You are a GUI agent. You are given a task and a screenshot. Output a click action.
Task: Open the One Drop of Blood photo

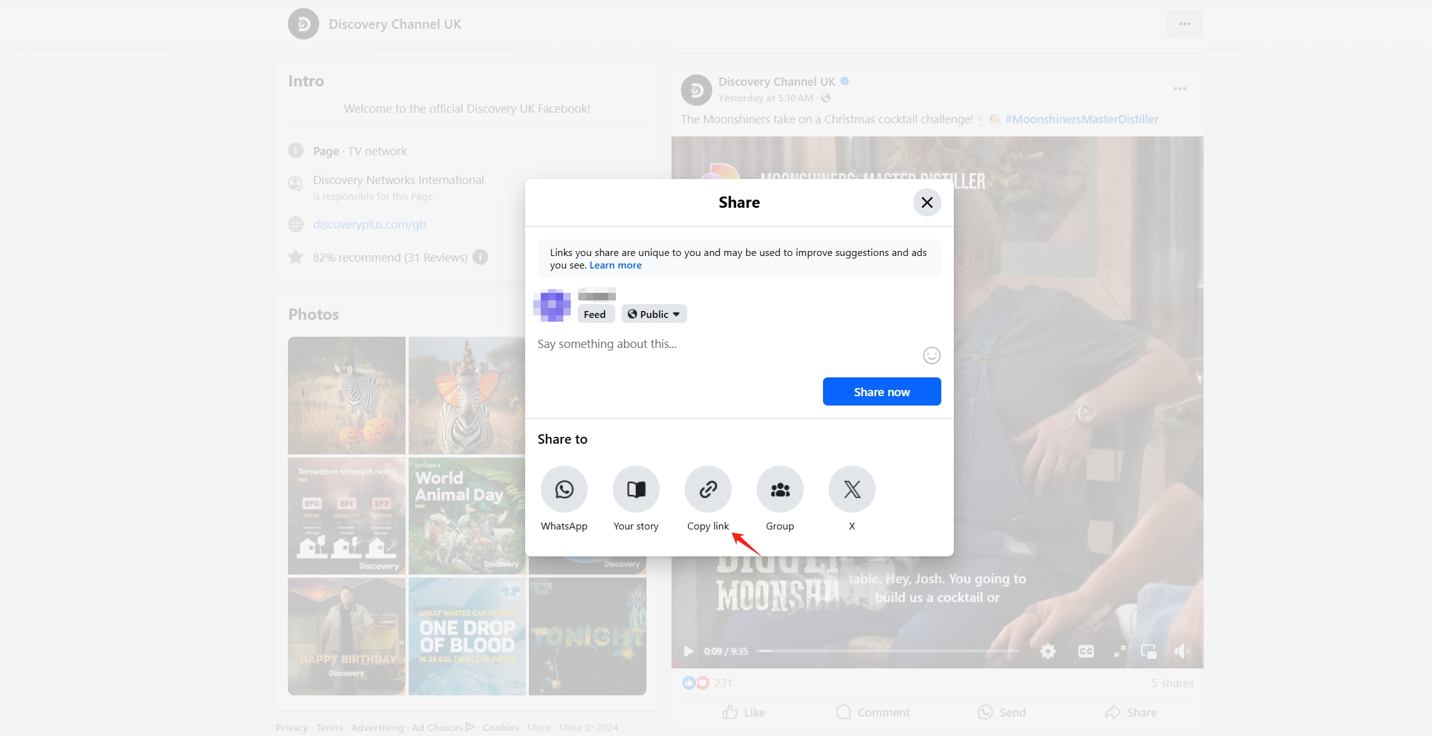tap(467, 636)
